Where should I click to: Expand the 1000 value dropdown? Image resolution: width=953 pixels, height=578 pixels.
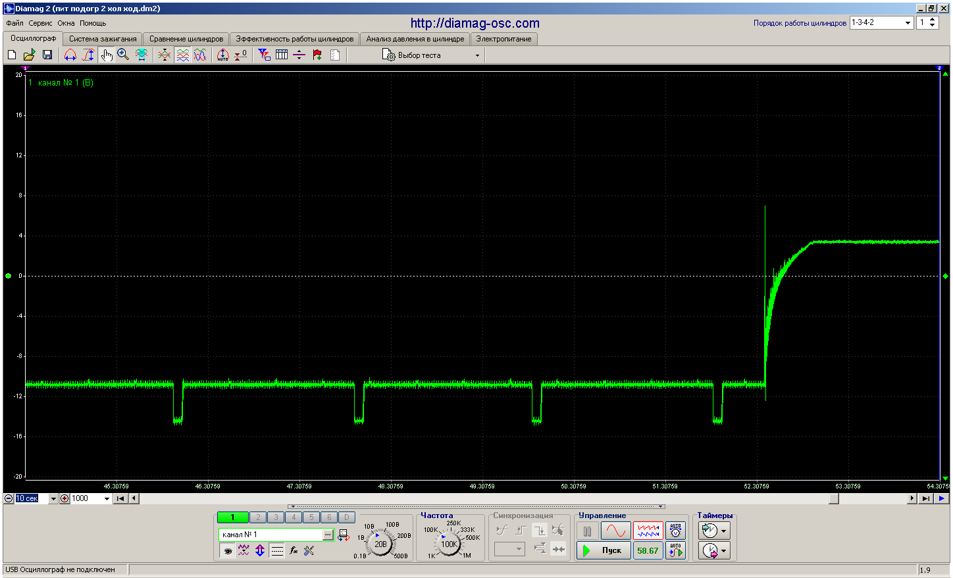point(107,498)
